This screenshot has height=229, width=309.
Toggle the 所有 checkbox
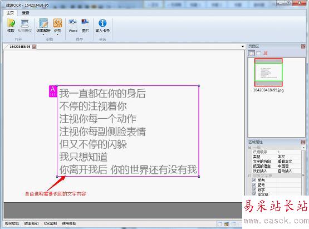pyautogui.click(x=254, y=180)
